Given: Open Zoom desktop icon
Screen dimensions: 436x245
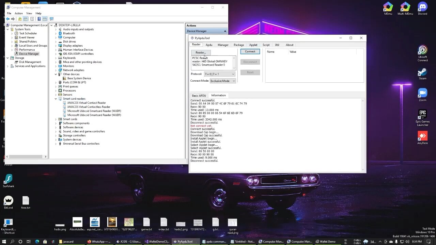Looking at the screenshot, I should [x=422, y=95].
